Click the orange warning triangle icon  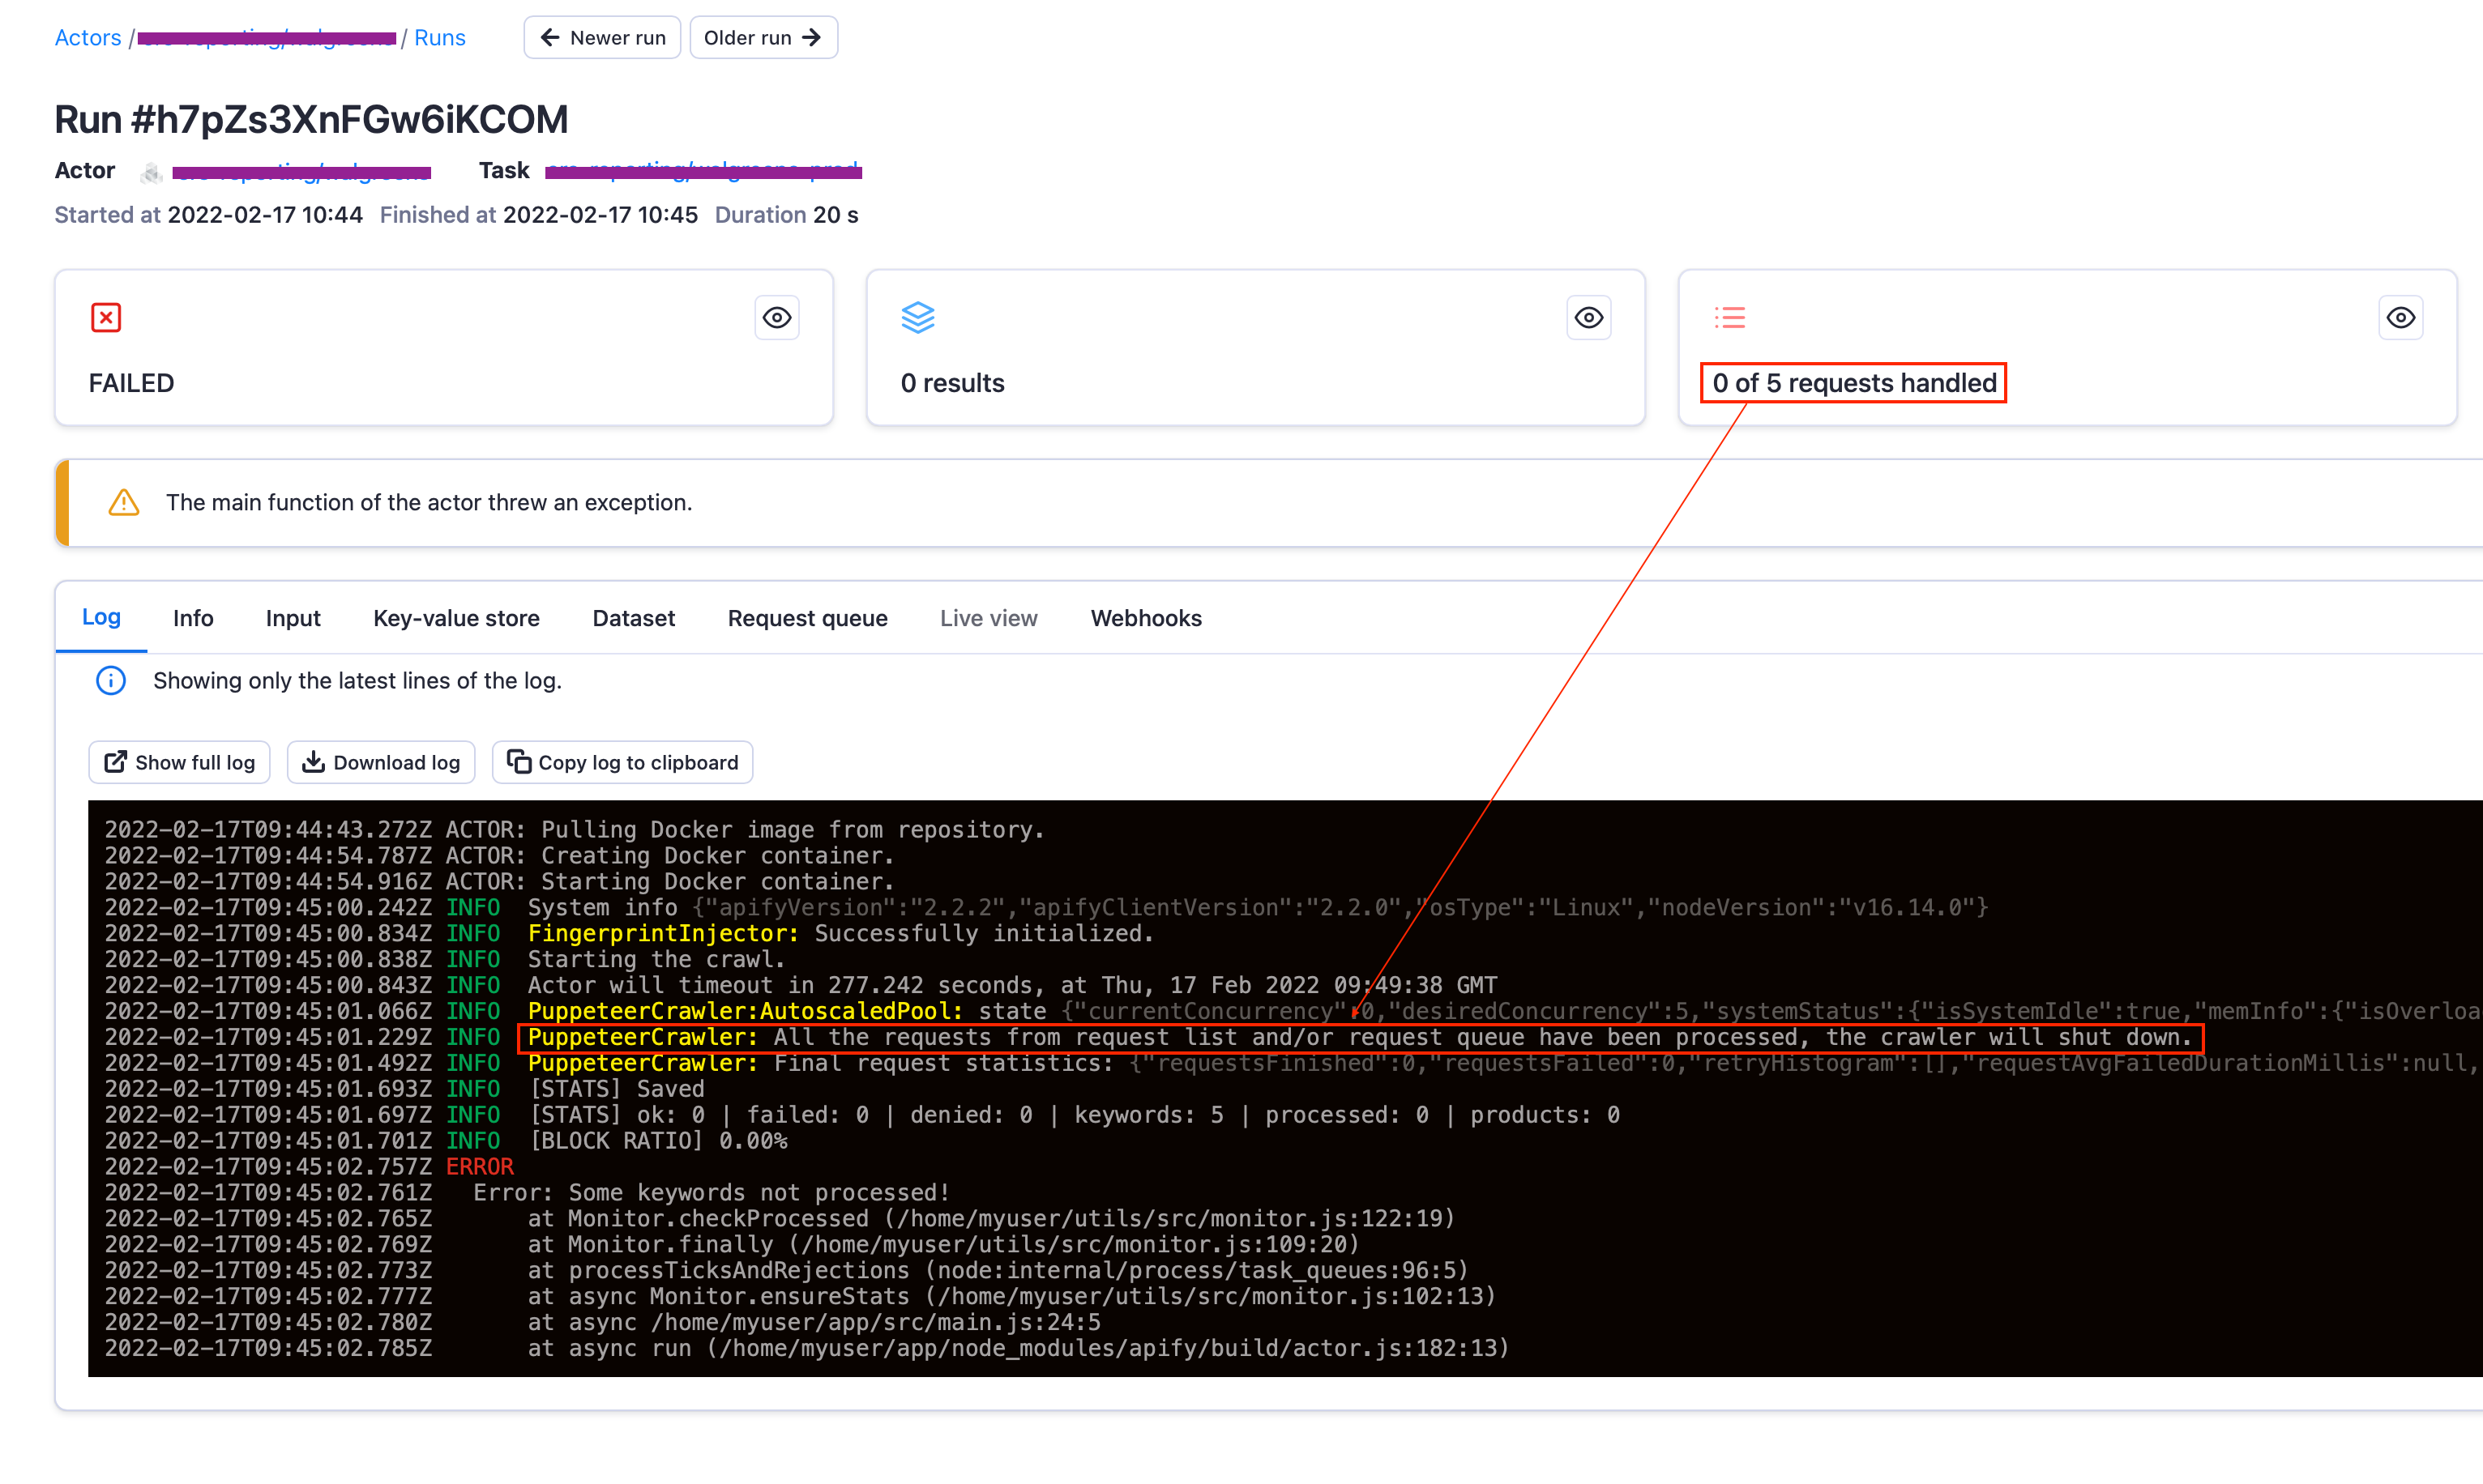[x=123, y=502]
